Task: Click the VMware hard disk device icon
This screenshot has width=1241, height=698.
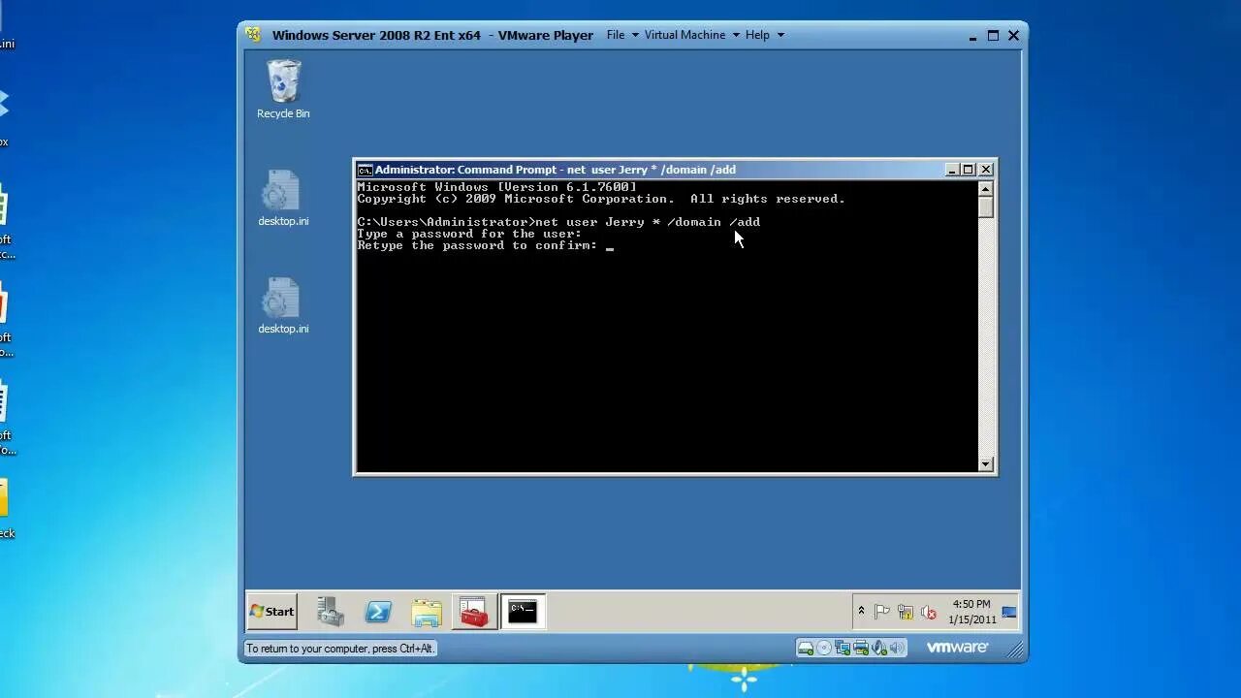Action: 805,648
